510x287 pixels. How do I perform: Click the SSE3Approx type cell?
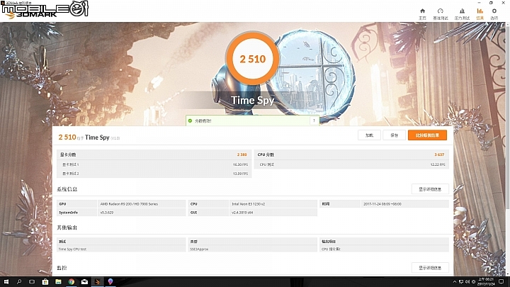pyautogui.click(x=199, y=249)
